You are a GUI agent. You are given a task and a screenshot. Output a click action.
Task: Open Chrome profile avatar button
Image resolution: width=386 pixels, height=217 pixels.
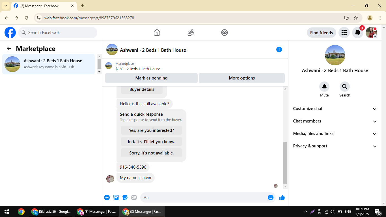(370, 18)
